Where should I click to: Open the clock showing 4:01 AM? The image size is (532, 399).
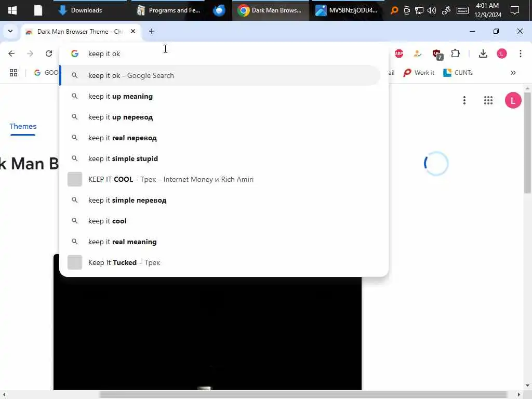(x=487, y=10)
